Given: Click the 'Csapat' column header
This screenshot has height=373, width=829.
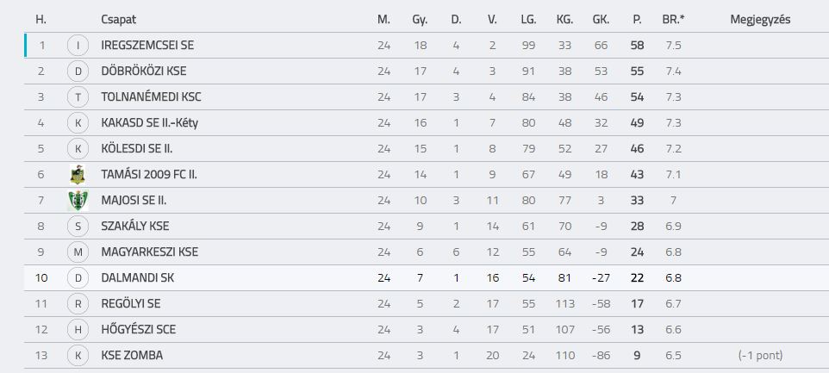Looking at the screenshot, I should [x=118, y=20].
